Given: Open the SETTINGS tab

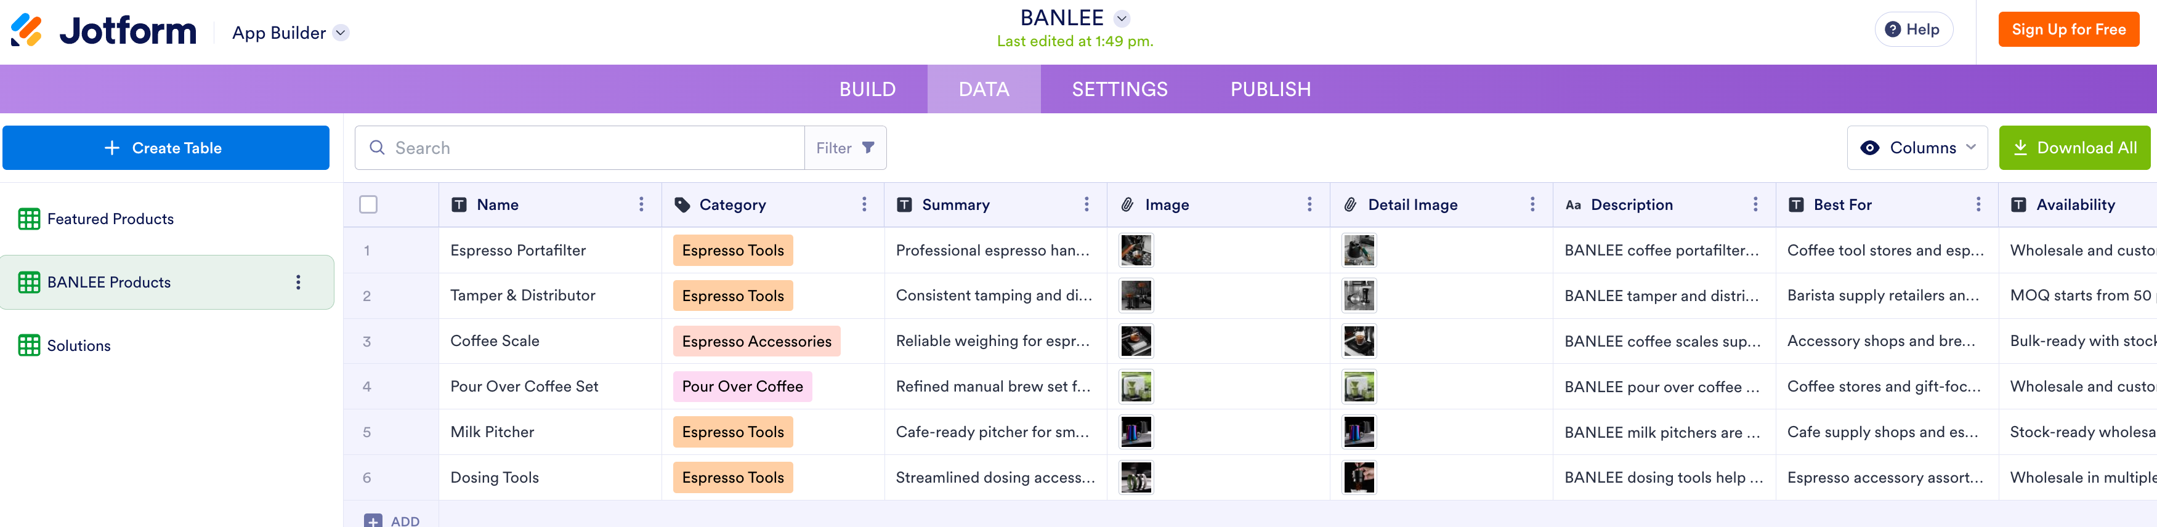Looking at the screenshot, I should (x=1120, y=89).
